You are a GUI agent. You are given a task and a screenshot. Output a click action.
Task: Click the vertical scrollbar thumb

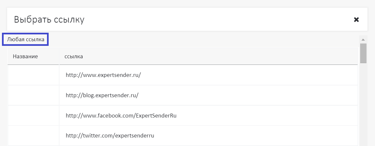[x=363, y=53]
